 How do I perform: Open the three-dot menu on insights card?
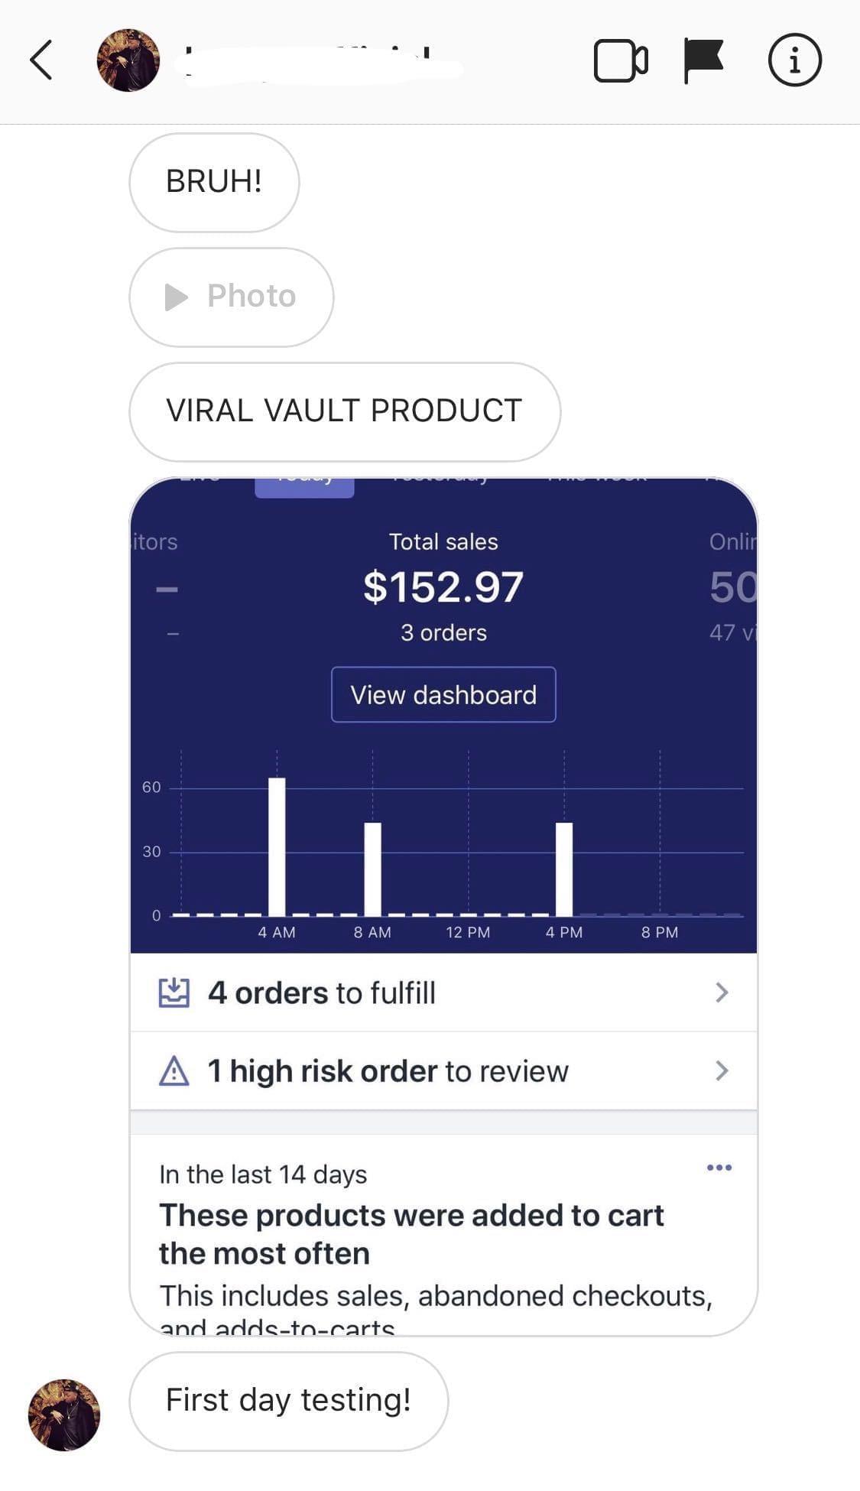coord(719,1167)
